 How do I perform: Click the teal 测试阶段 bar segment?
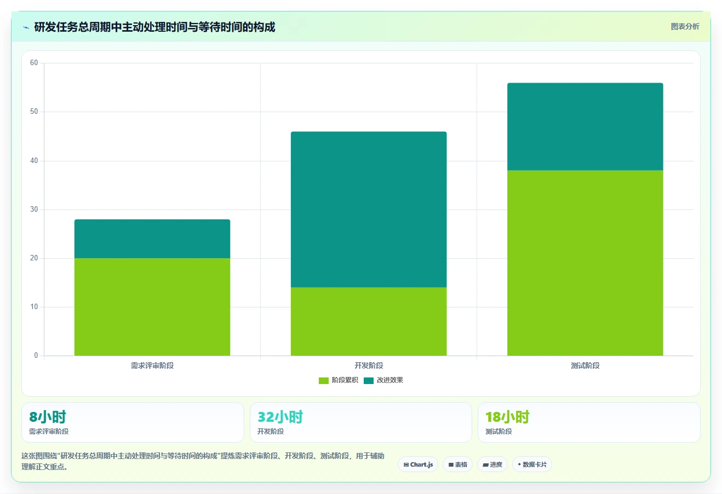[x=585, y=127]
